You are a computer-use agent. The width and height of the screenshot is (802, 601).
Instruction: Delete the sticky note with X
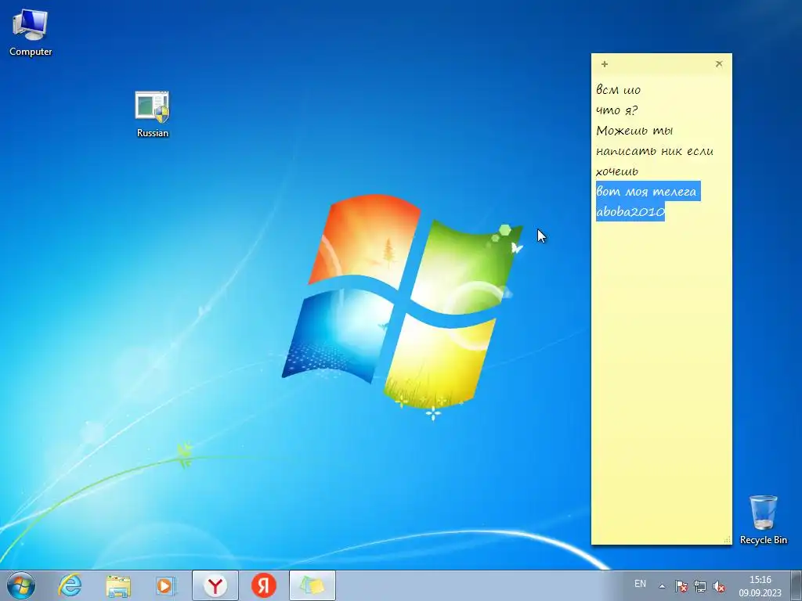click(719, 64)
